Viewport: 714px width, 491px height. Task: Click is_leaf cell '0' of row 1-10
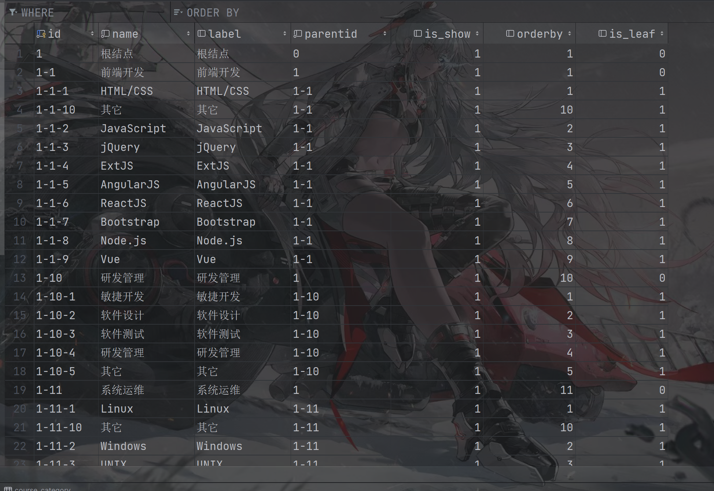pos(622,278)
